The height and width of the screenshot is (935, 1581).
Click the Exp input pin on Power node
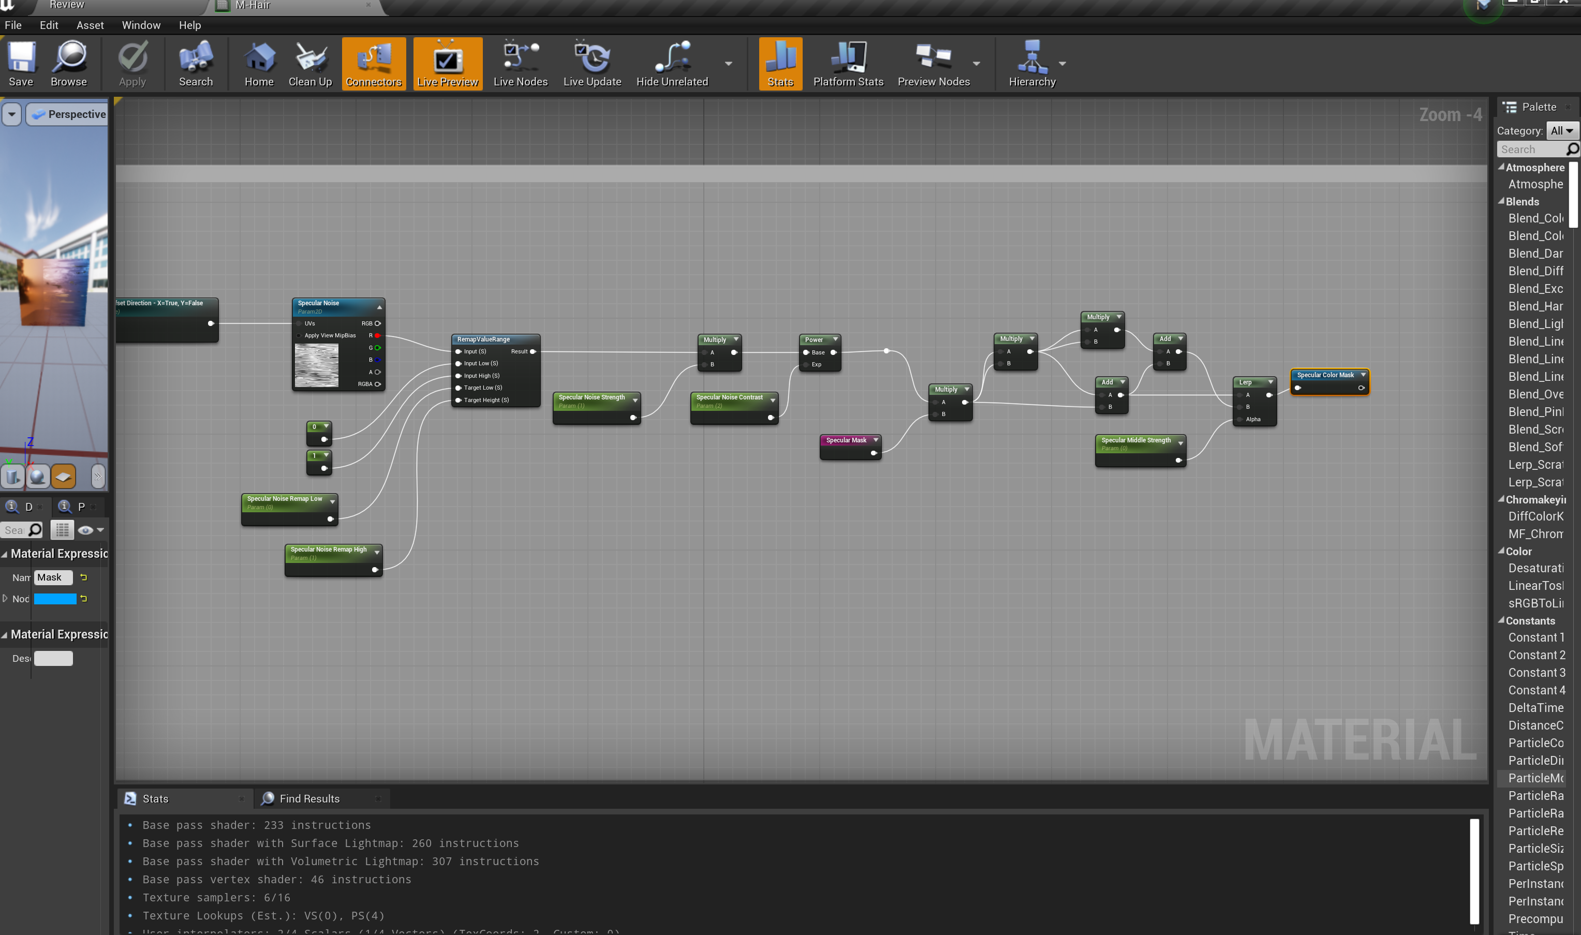click(x=806, y=364)
